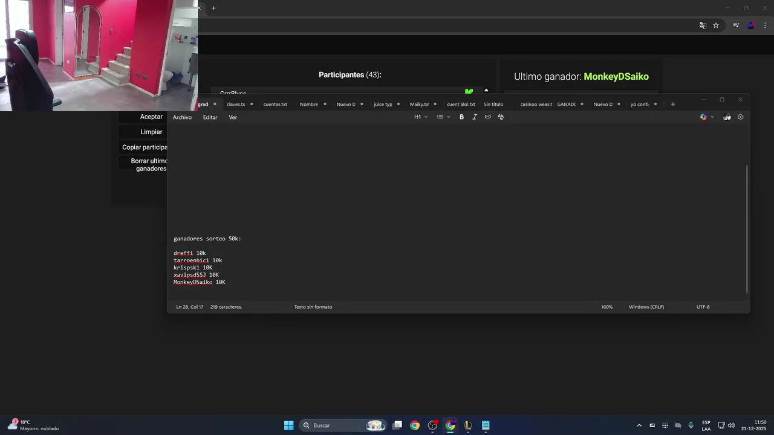The width and height of the screenshot is (774, 435).
Task: Clear formatting with the toolbar icon
Action: (501, 117)
